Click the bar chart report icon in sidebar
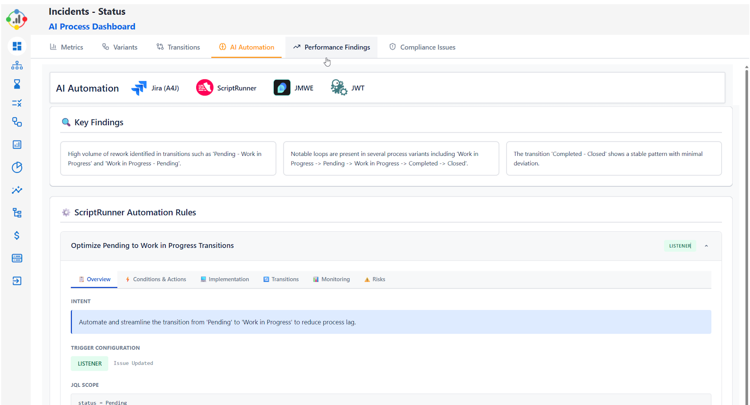 pos(17,144)
